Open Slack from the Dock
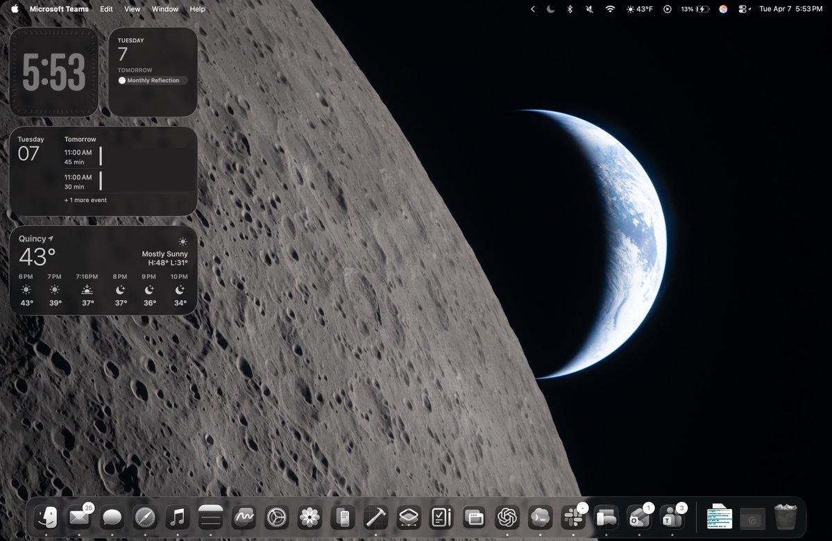Image resolution: width=832 pixels, height=541 pixels. (x=573, y=517)
